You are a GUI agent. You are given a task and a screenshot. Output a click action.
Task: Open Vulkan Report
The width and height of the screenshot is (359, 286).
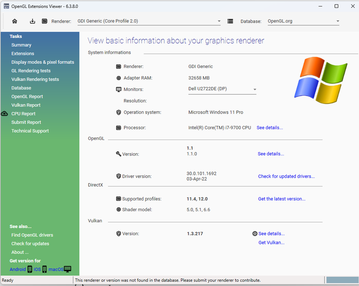tap(26, 105)
